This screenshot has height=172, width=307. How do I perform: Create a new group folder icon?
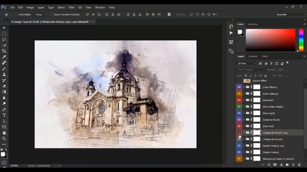[x=287, y=165]
